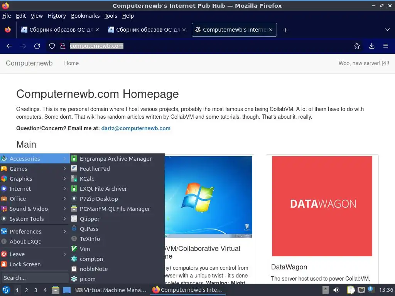Launch PCManFM-Qt File Manager
This screenshot has width=395, height=296.
(x=117, y=209)
